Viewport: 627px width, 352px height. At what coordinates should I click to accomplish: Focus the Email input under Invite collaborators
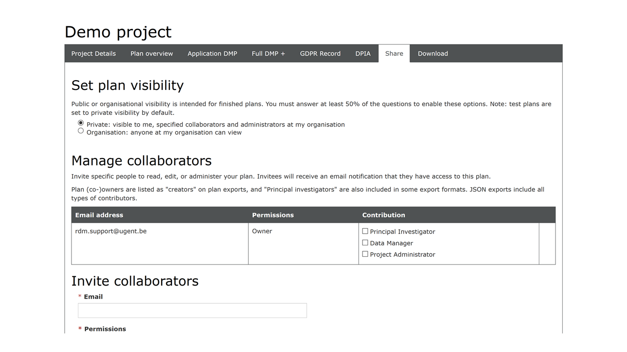(x=192, y=310)
